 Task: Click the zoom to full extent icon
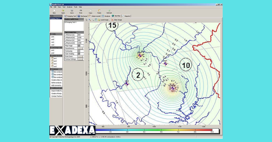click(96, 20)
